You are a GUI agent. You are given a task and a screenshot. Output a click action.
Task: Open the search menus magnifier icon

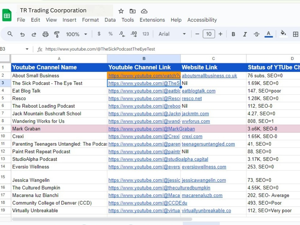10,34
